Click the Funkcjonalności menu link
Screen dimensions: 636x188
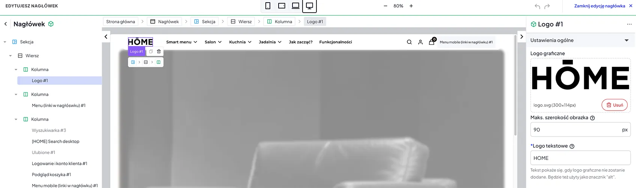[x=336, y=42]
